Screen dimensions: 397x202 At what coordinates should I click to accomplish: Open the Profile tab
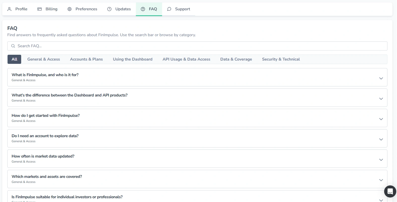[17, 9]
